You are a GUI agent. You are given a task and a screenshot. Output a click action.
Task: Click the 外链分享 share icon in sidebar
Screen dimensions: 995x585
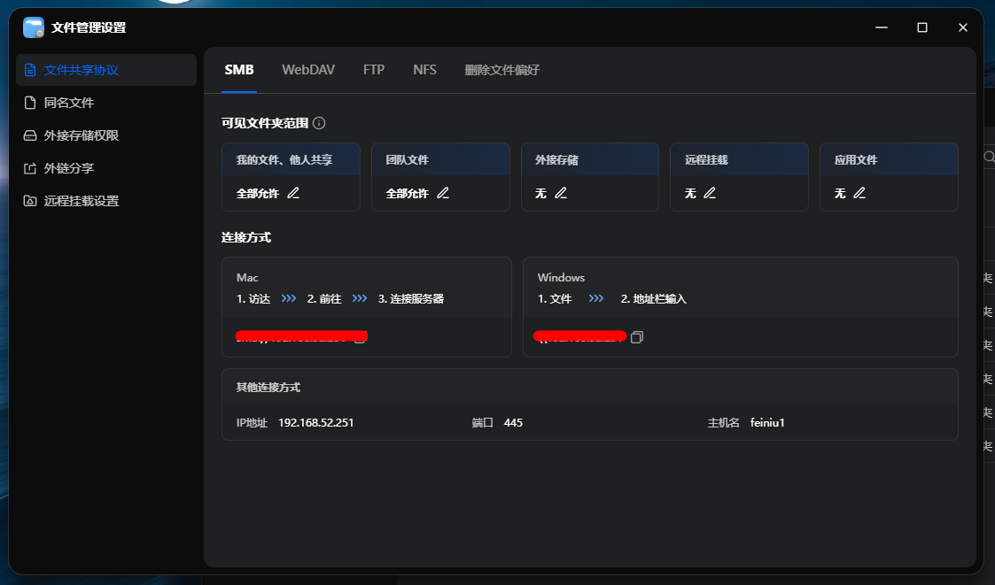coord(32,167)
